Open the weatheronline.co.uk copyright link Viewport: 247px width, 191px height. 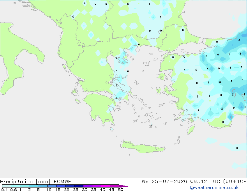coord(214,187)
